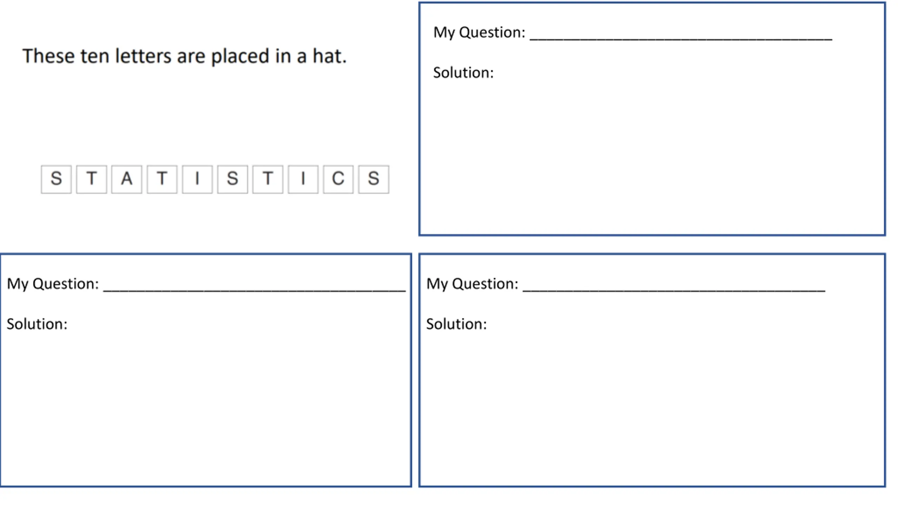Image resolution: width=898 pixels, height=505 pixels.
Task: Select the letter C tile
Action: click(x=338, y=179)
